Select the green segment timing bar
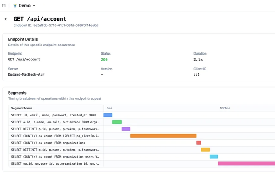Screen dimensions: 275x175 (117, 122)
